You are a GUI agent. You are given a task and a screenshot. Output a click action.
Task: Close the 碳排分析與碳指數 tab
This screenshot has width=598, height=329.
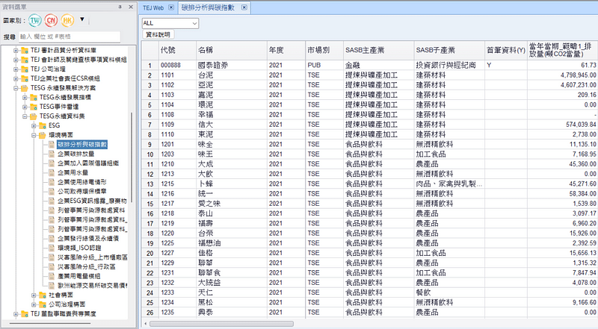(243, 6)
